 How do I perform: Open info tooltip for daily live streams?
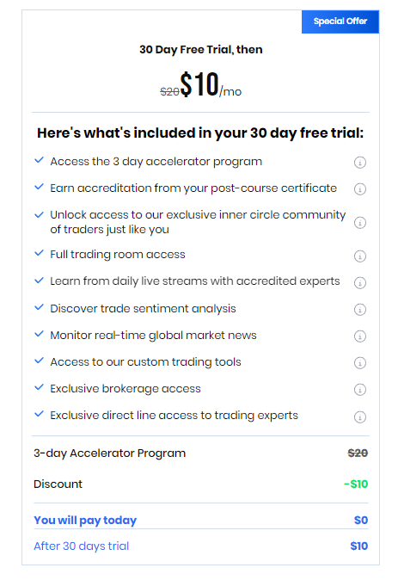[360, 282]
